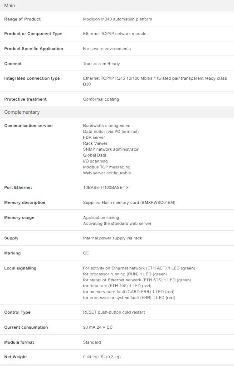Select the 10BASE-T/100BASE-TX port value
The width and height of the screenshot is (234, 366).
[106, 188]
